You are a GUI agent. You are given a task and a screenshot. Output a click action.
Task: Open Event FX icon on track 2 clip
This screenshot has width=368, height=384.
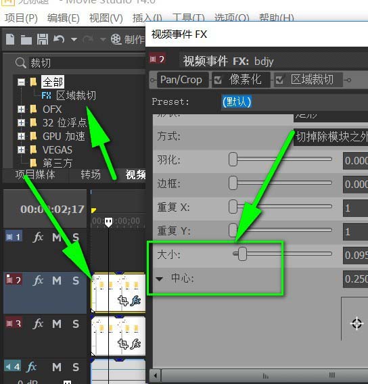point(135,301)
